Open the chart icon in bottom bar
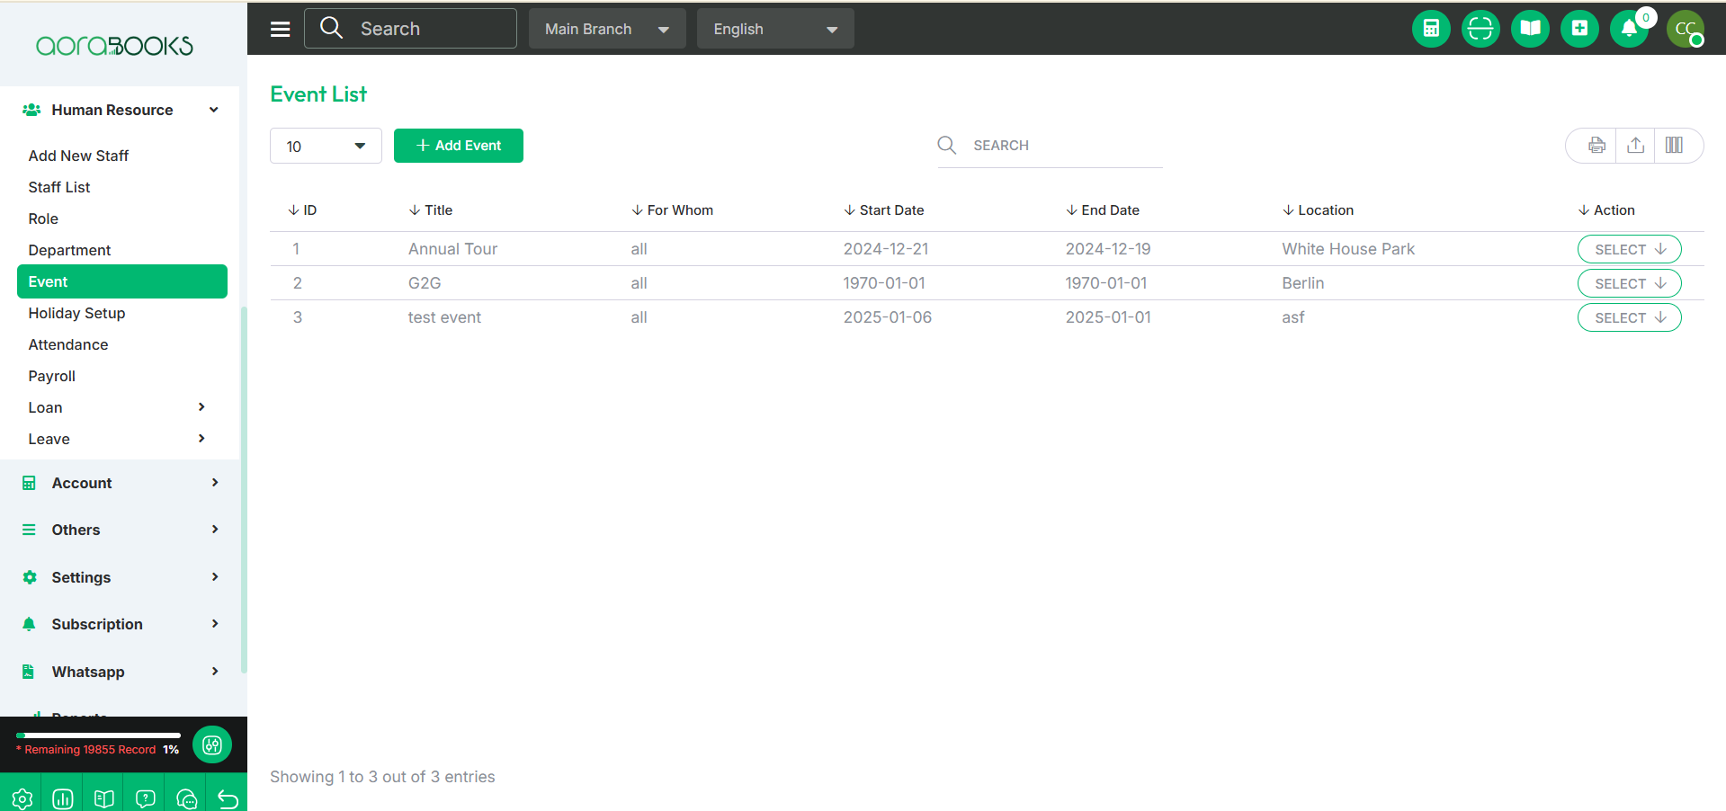The image size is (1726, 811). coord(63,798)
